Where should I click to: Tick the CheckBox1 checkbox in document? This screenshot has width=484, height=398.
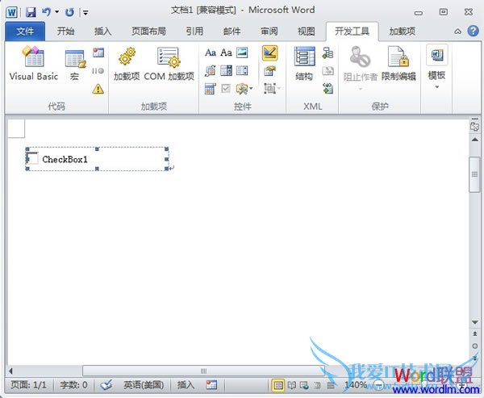[x=32, y=158]
